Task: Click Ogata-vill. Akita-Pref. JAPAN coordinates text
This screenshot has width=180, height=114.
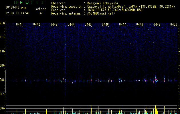Action: pyautogui.click(x=131, y=7)
